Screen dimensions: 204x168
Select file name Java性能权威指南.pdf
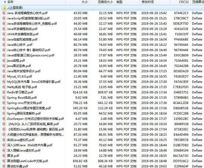pyautogui.click(x=22, y=39)
